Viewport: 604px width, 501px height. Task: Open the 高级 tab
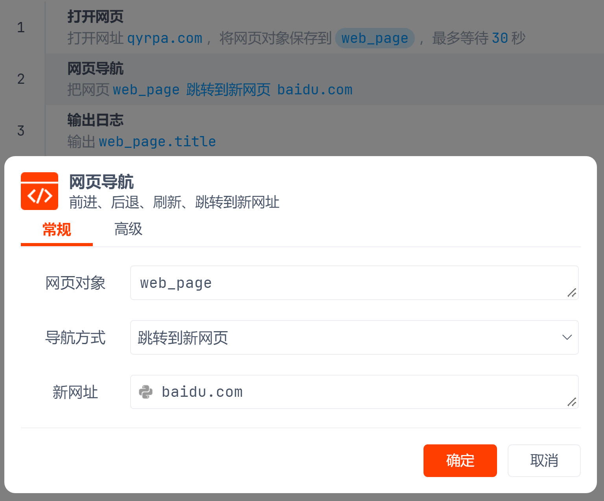(x=128, y=230)
